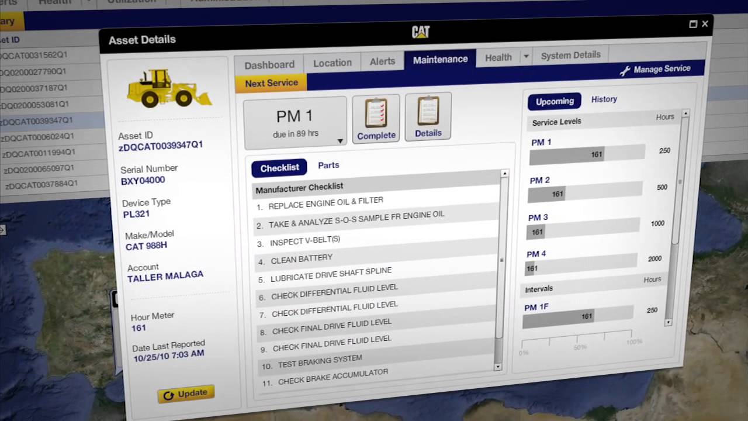The width and height of the screenshot is (748, 421).
Task: Switch to the Location tab
Action: coord(333,63)
